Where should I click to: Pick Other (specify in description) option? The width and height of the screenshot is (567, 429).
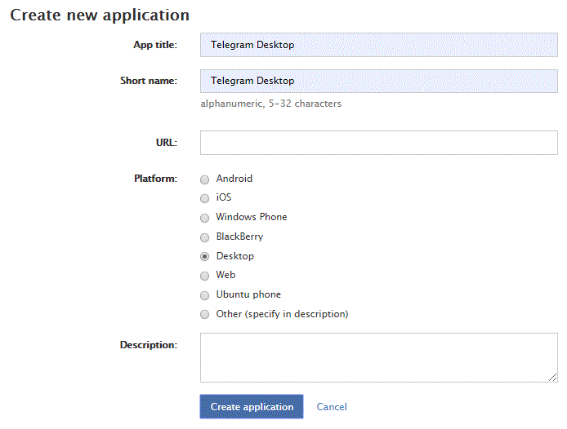(x=205, y=315)
